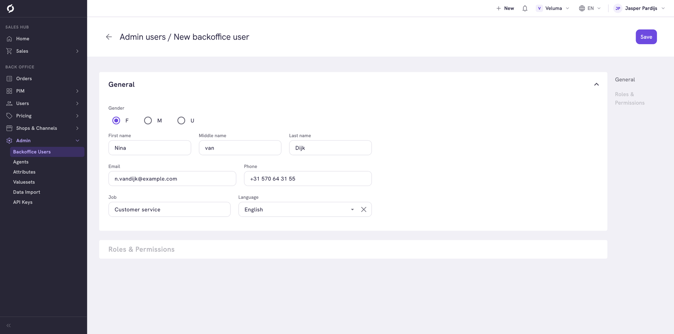This screenshot has height=334, width=674.
Task: Click the Sales cart icon
Action: pos(9,51)
